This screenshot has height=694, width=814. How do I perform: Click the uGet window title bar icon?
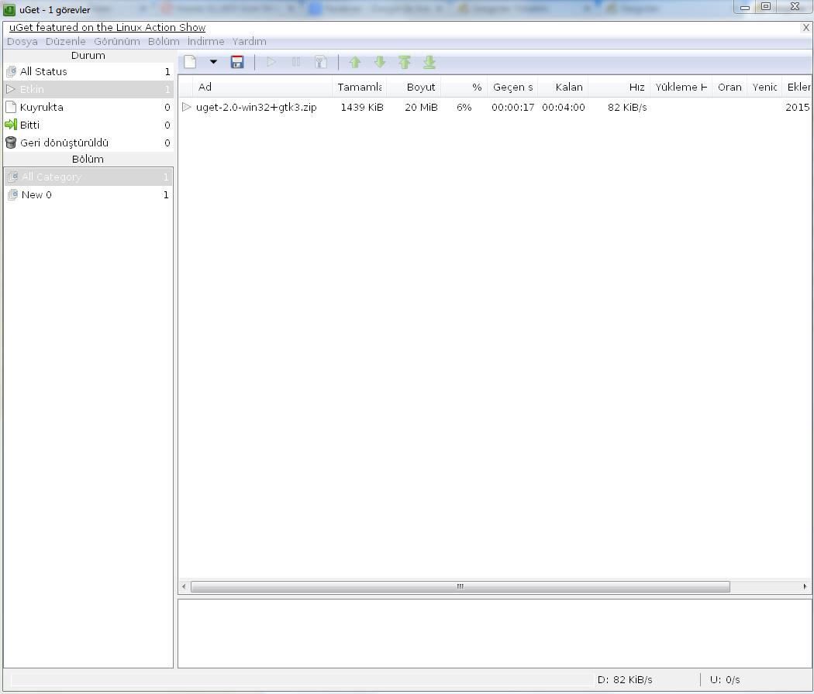point(9,9)
